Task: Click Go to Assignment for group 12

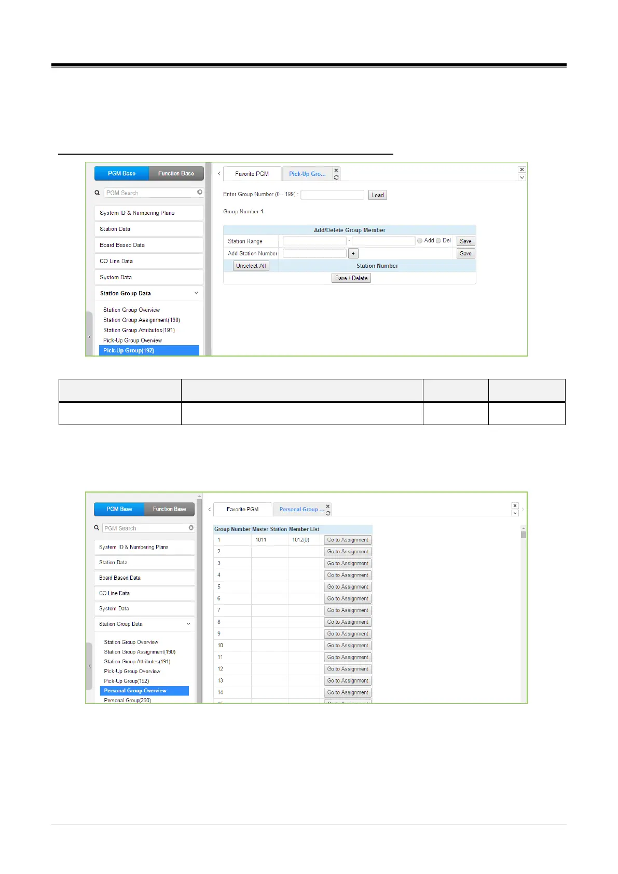Action: point(348,669)
